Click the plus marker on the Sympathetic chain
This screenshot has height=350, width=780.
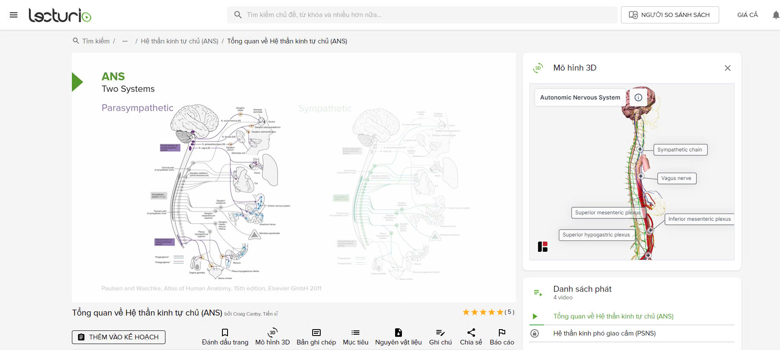640,149
